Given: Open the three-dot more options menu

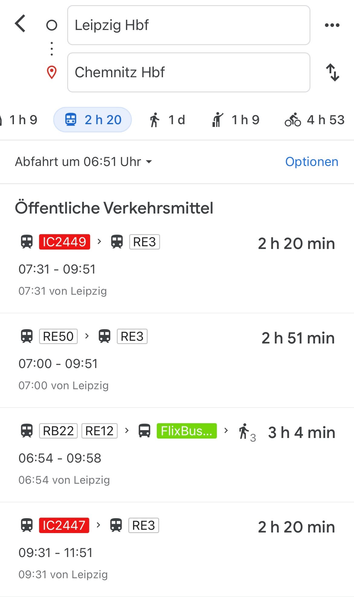Looking at the screenshot, I should pos(332,25).
